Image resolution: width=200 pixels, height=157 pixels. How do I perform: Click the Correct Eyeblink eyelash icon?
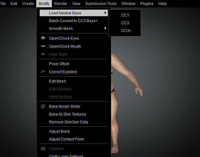tap(43, 72)
